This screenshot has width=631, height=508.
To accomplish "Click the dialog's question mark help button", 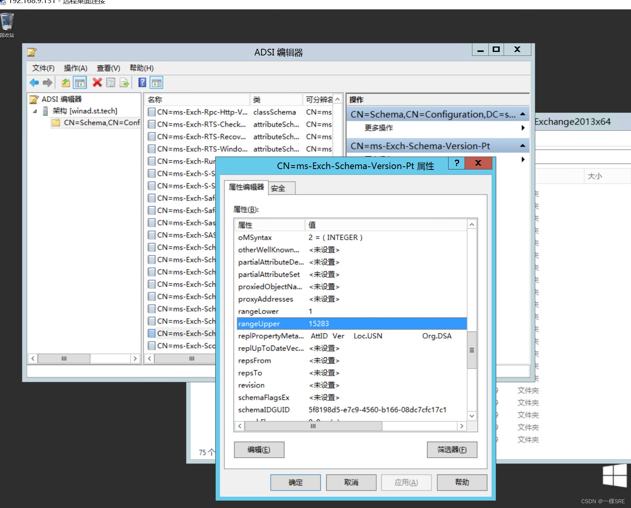I will click(x=456, y=163).
